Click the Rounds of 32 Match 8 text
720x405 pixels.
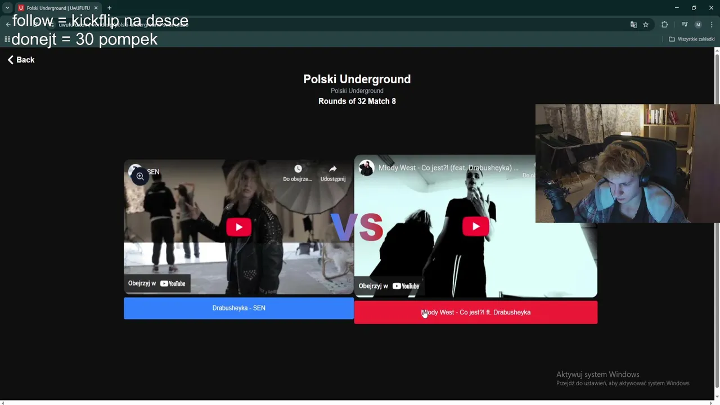tap(357, 101)
